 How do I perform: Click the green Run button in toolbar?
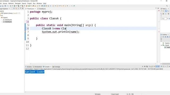pos(14,6)
